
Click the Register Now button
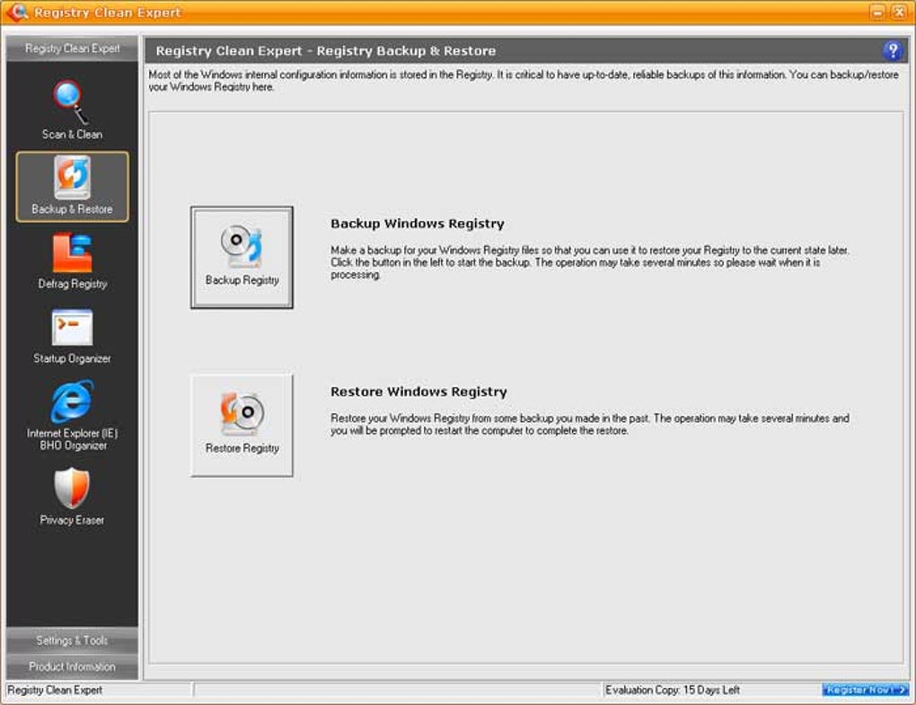[x=865, y=690]
